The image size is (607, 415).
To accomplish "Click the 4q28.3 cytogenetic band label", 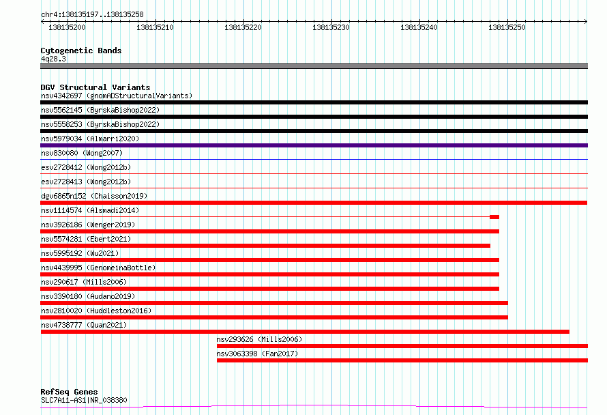I will (53, 59).
